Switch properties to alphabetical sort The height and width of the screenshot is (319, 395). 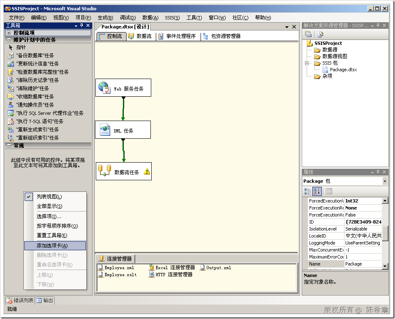pyautogui.click(x=317, y=191)
